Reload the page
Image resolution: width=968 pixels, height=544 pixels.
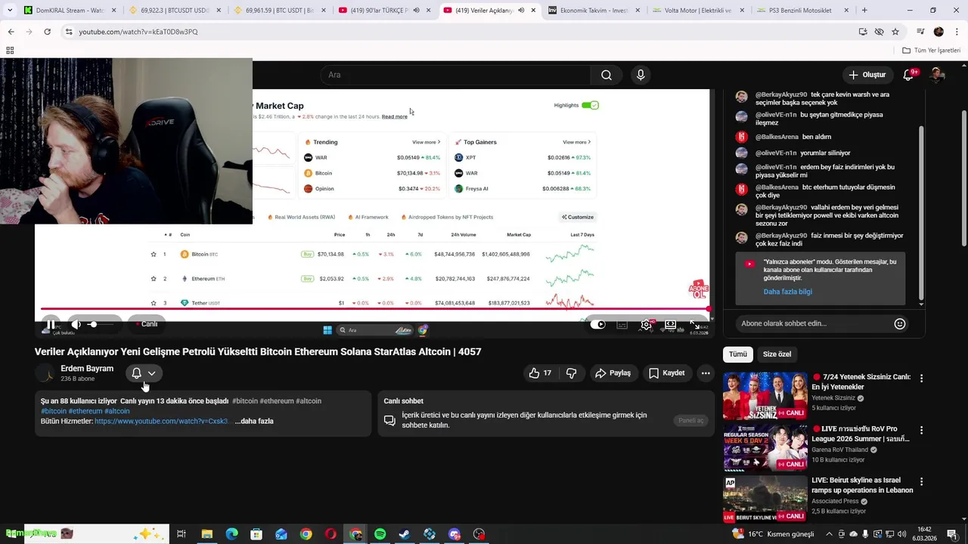47,32
